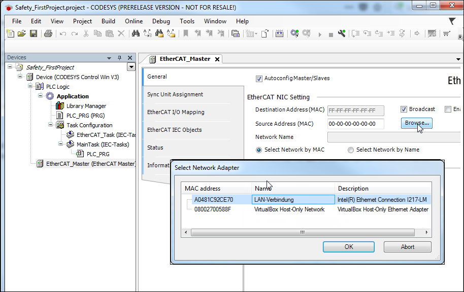Undo the last action via toolbar icon

61,33
